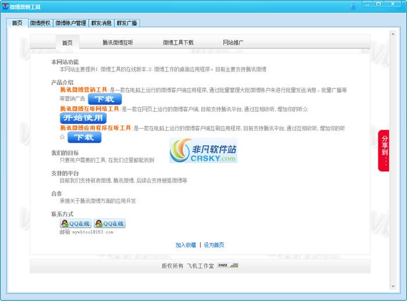Viewport: 407px width, 301px height.
Task: Click the 联系方式 heading
Action: 62,214
